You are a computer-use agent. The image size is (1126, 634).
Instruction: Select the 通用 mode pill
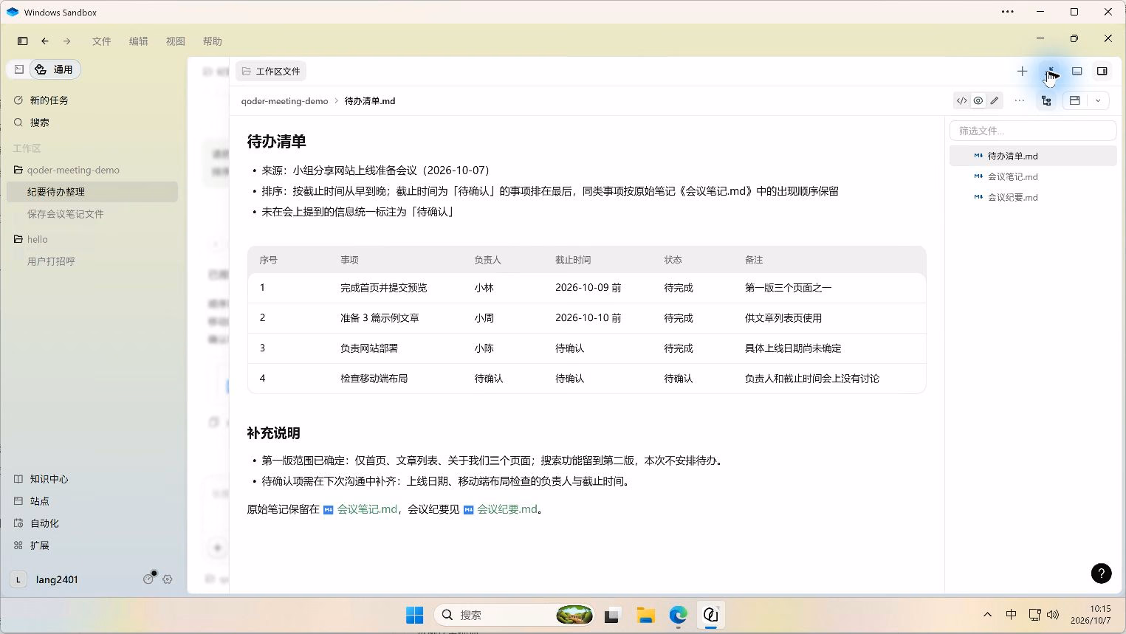(x=55, y=69)
